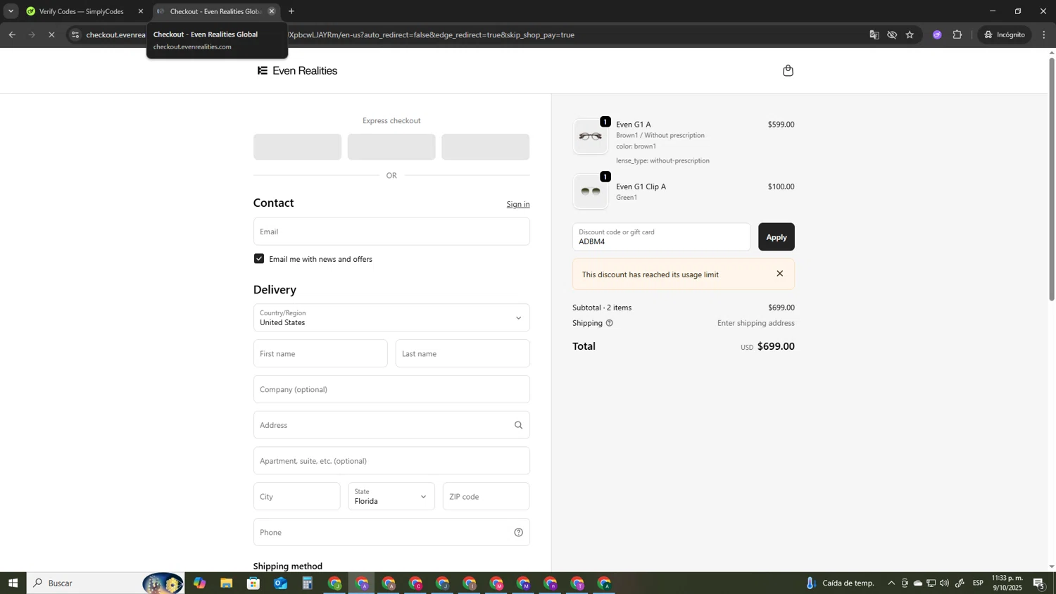Image resolution: width=1056 pixels, height=594 pixels.
Task: Bookmark this page with star icon
Action: [x=910, y=34]
